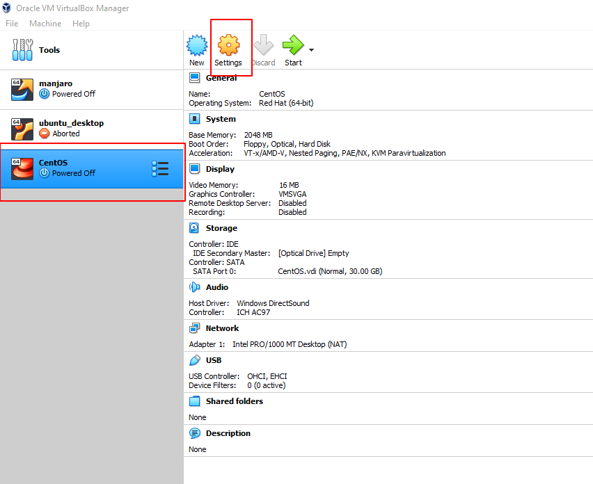The height and width of the screenshot is (484, 593).
Task: Start the VM with the green arrow
Action: [293, 45]
